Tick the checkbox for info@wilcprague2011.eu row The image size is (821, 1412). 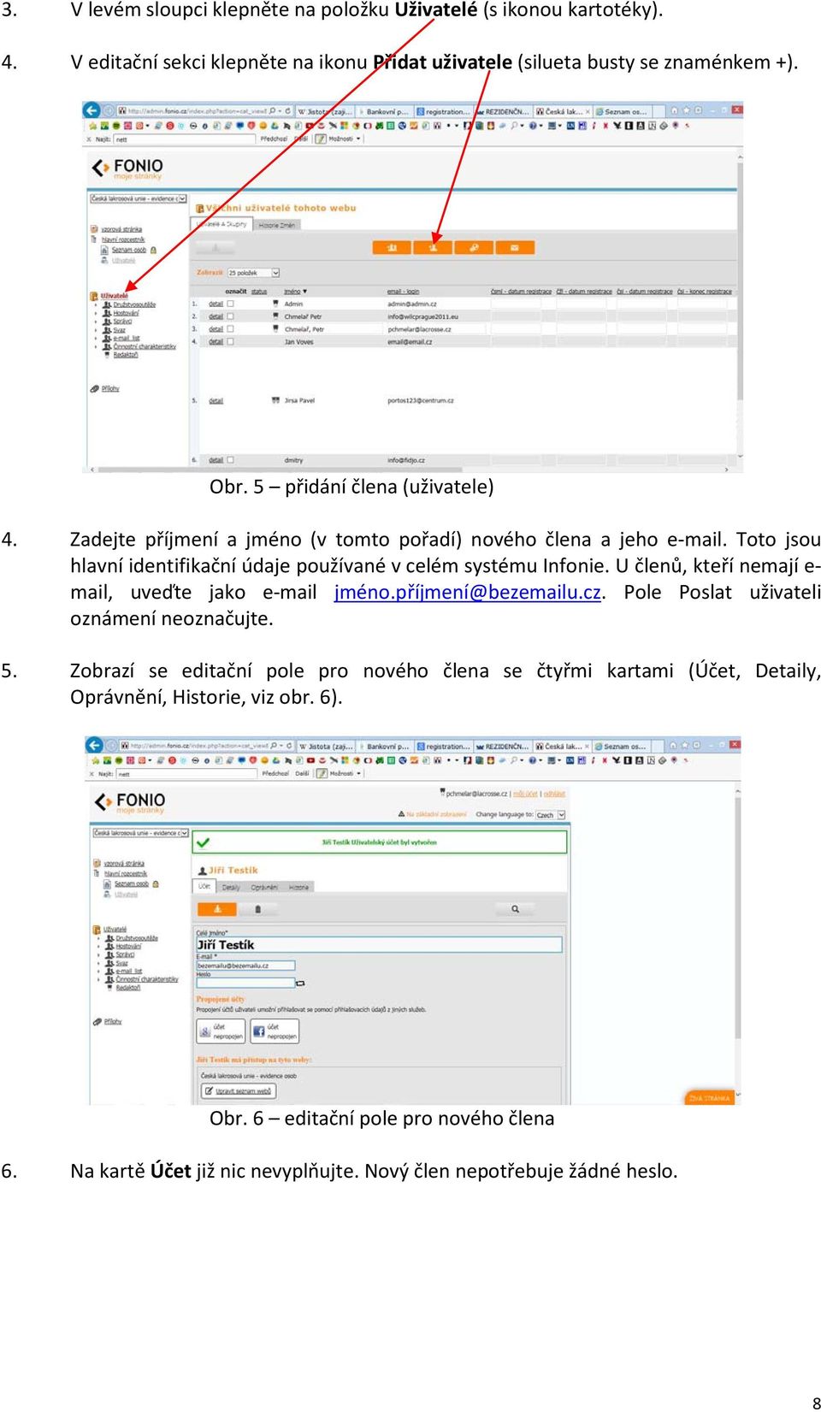point(230,316)
